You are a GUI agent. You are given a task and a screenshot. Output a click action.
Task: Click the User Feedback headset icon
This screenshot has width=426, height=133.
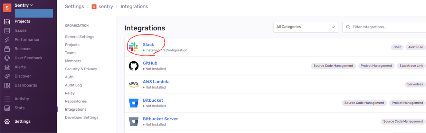7,58
